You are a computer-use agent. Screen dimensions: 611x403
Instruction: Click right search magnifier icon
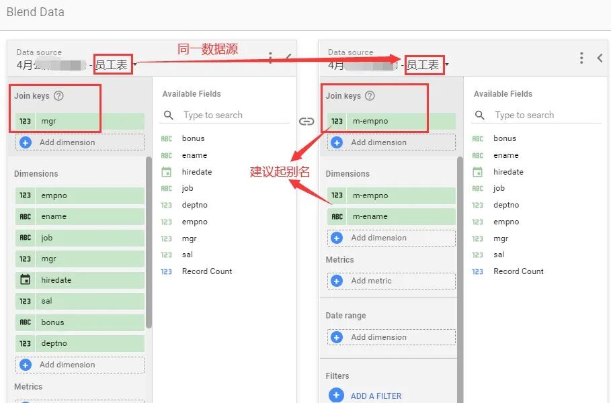tap(480, 116)
